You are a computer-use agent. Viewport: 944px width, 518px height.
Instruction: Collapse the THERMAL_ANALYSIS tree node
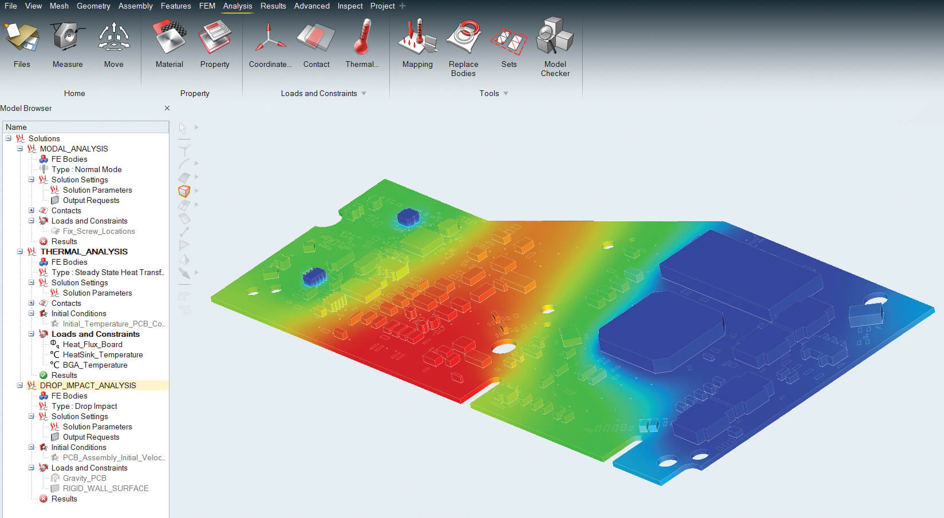[x=21, y=252]
